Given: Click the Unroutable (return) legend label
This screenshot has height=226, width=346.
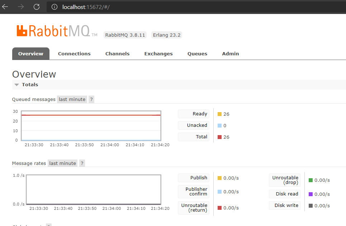Looking at the screenshot, I should tap(194, 208).
